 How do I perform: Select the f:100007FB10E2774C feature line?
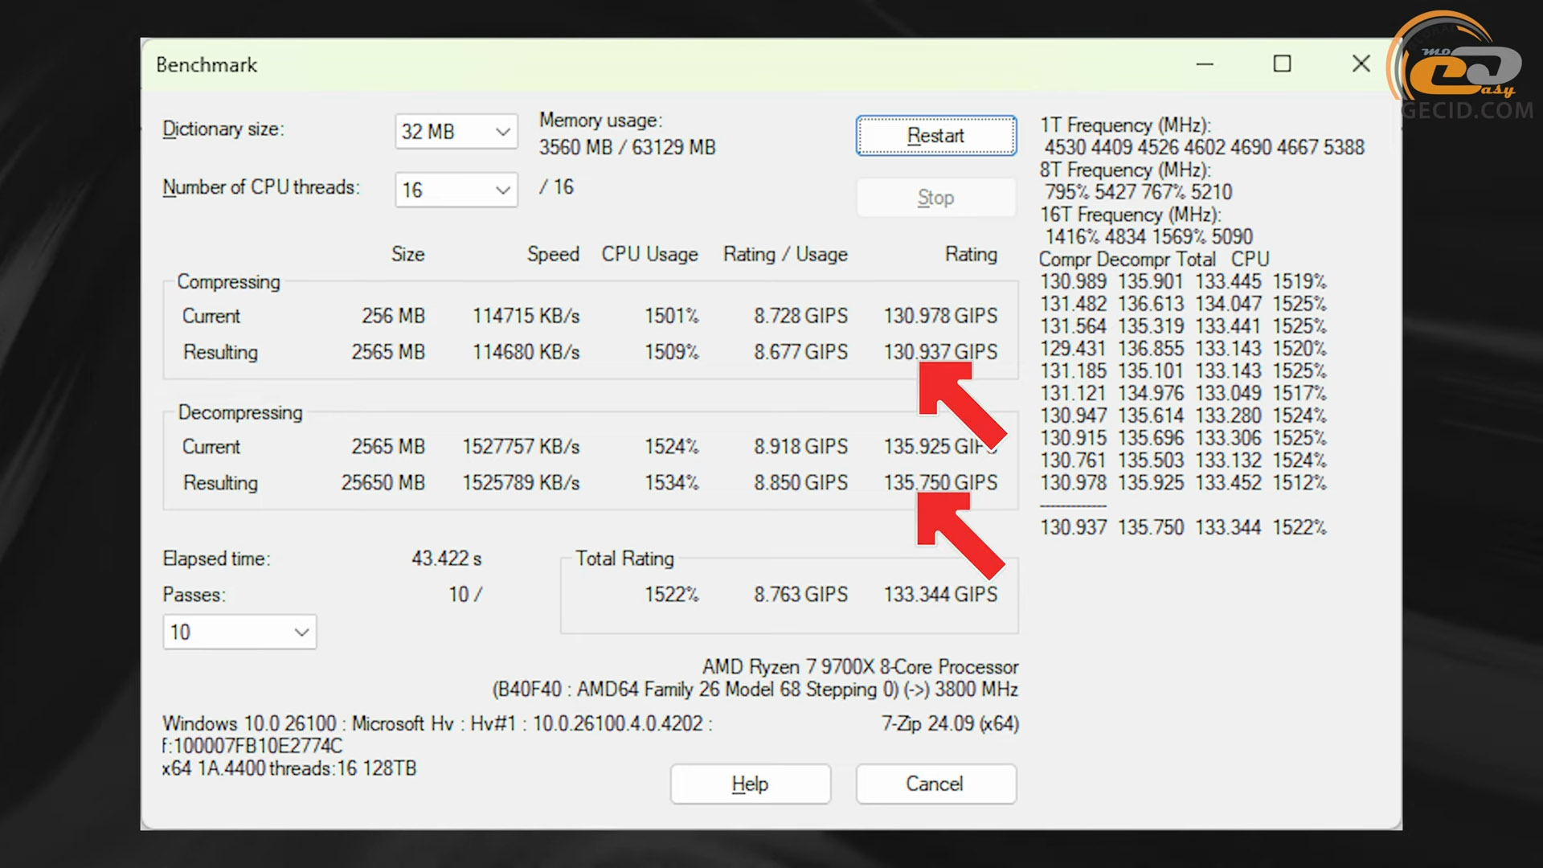point(252,747)
